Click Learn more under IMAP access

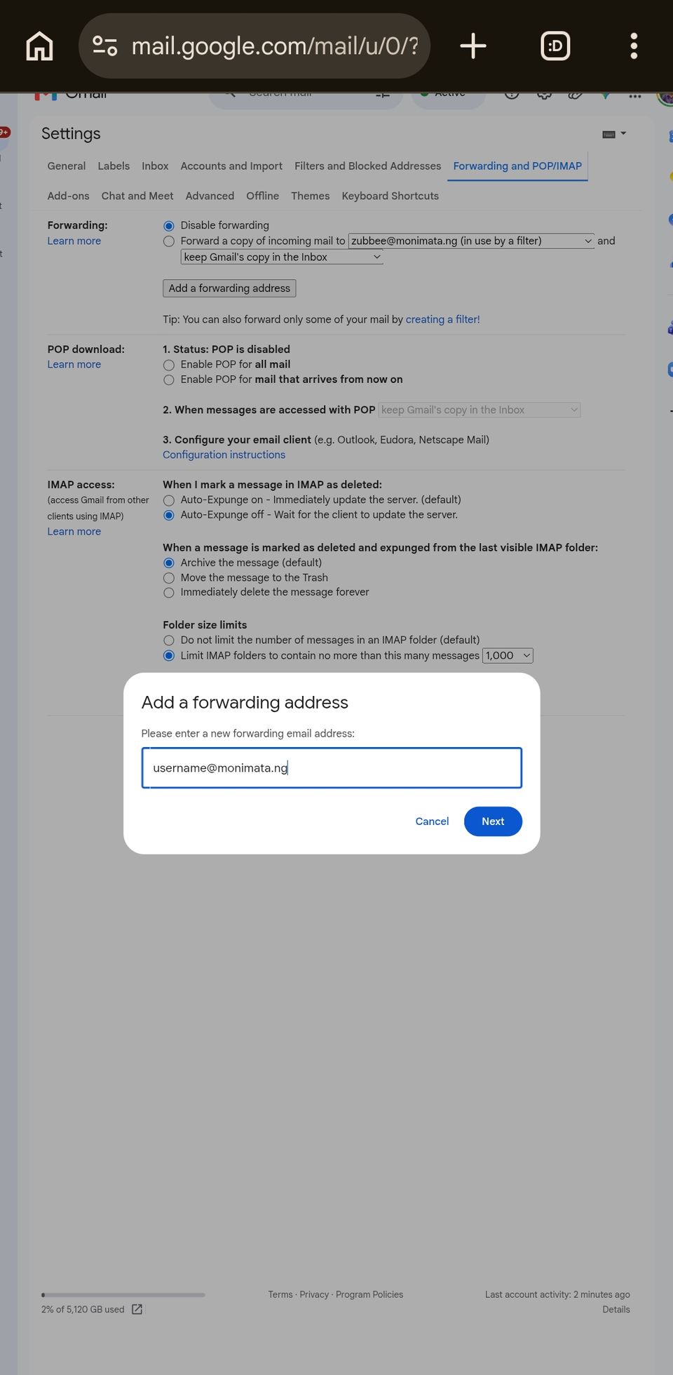[74, 532]
